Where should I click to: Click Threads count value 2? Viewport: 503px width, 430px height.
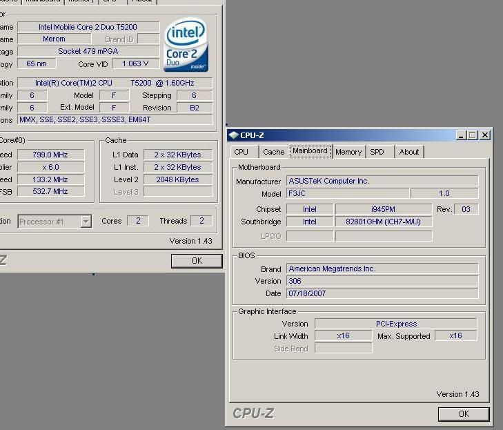[x=201, y=221]
